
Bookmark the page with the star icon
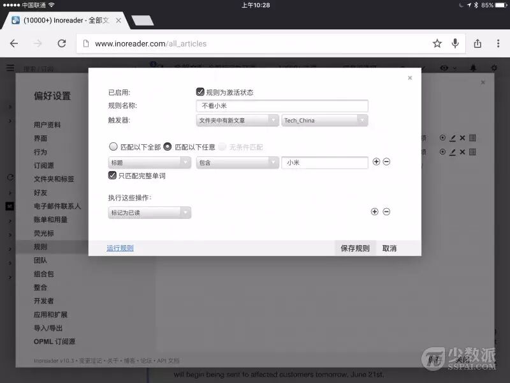pos(437,43)
